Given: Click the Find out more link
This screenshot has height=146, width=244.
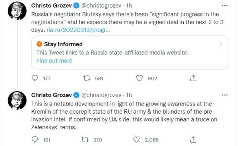Looking at the screenshot, I should click(x=54, y=61).
